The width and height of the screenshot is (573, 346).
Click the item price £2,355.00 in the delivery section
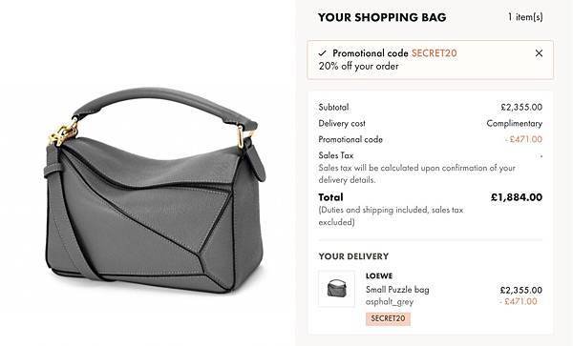pos(521,290)
